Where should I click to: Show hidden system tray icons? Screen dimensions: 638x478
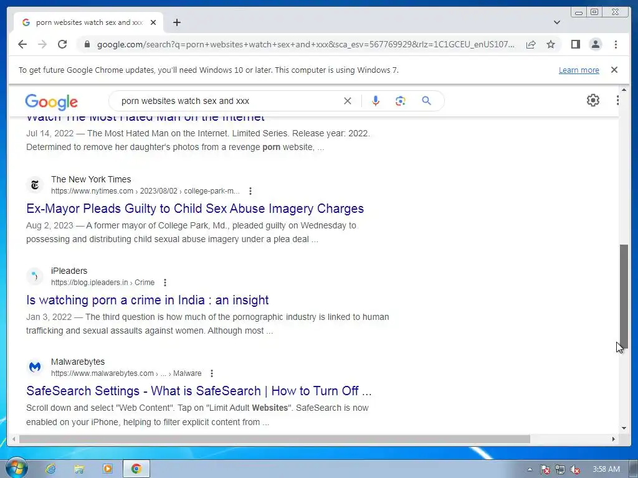(x=530, y=469)
